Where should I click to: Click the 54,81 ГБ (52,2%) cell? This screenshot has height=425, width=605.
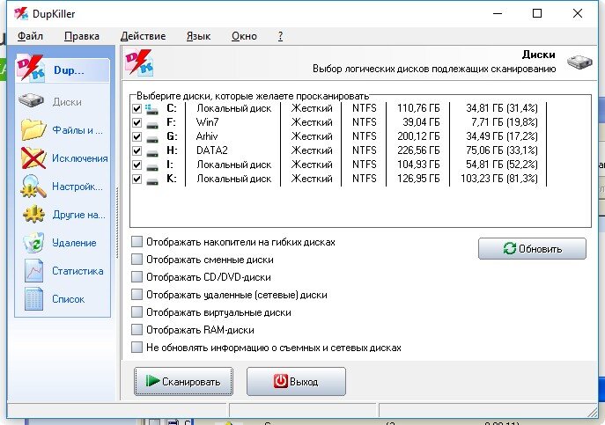pos(501,165)
